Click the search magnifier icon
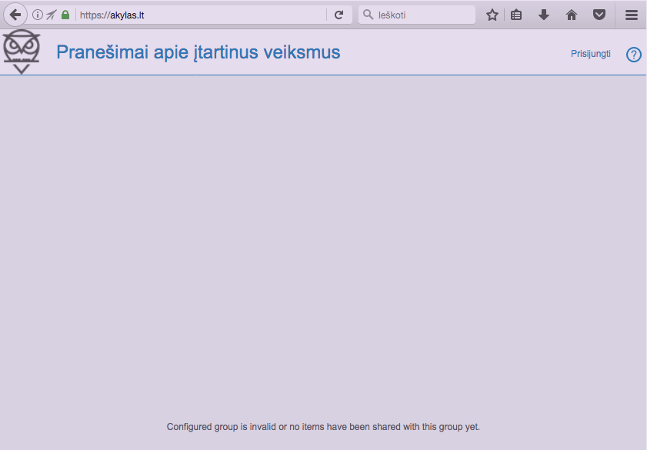 coord(368,15)
